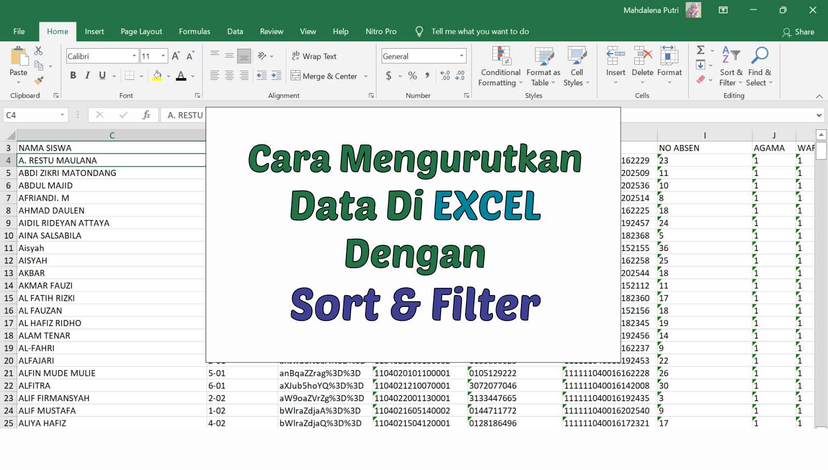Click the AutoSum sigma icon

pyautogui.click(x=701, y=50)
